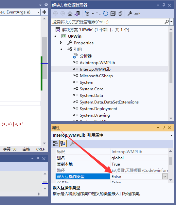176x205 pixels.
Task: Click the editor split window icon
Action: pos(44,12)
